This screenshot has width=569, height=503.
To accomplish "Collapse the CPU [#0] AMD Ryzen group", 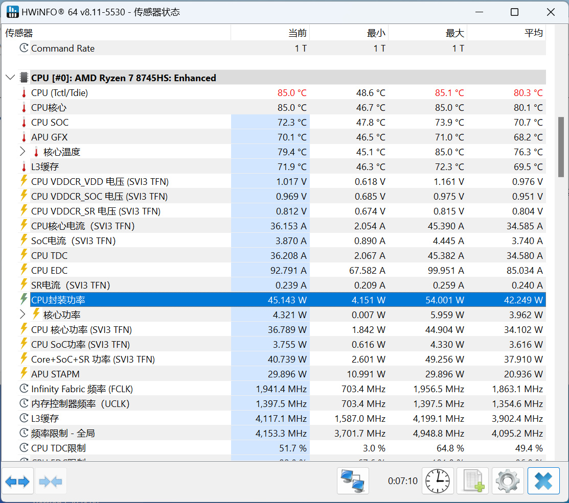I will pyautogui.click(x=10, y=77).
